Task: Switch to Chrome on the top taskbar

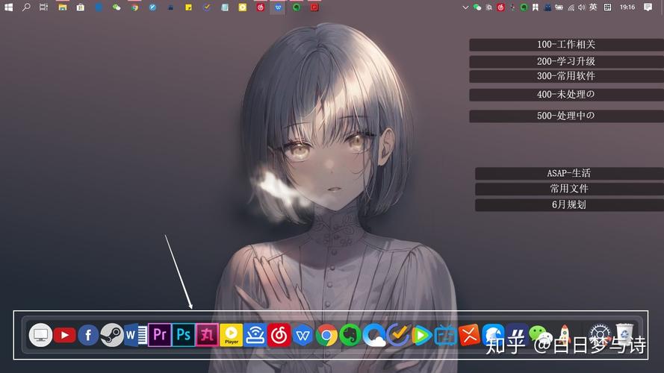Action: coord(134,7)
